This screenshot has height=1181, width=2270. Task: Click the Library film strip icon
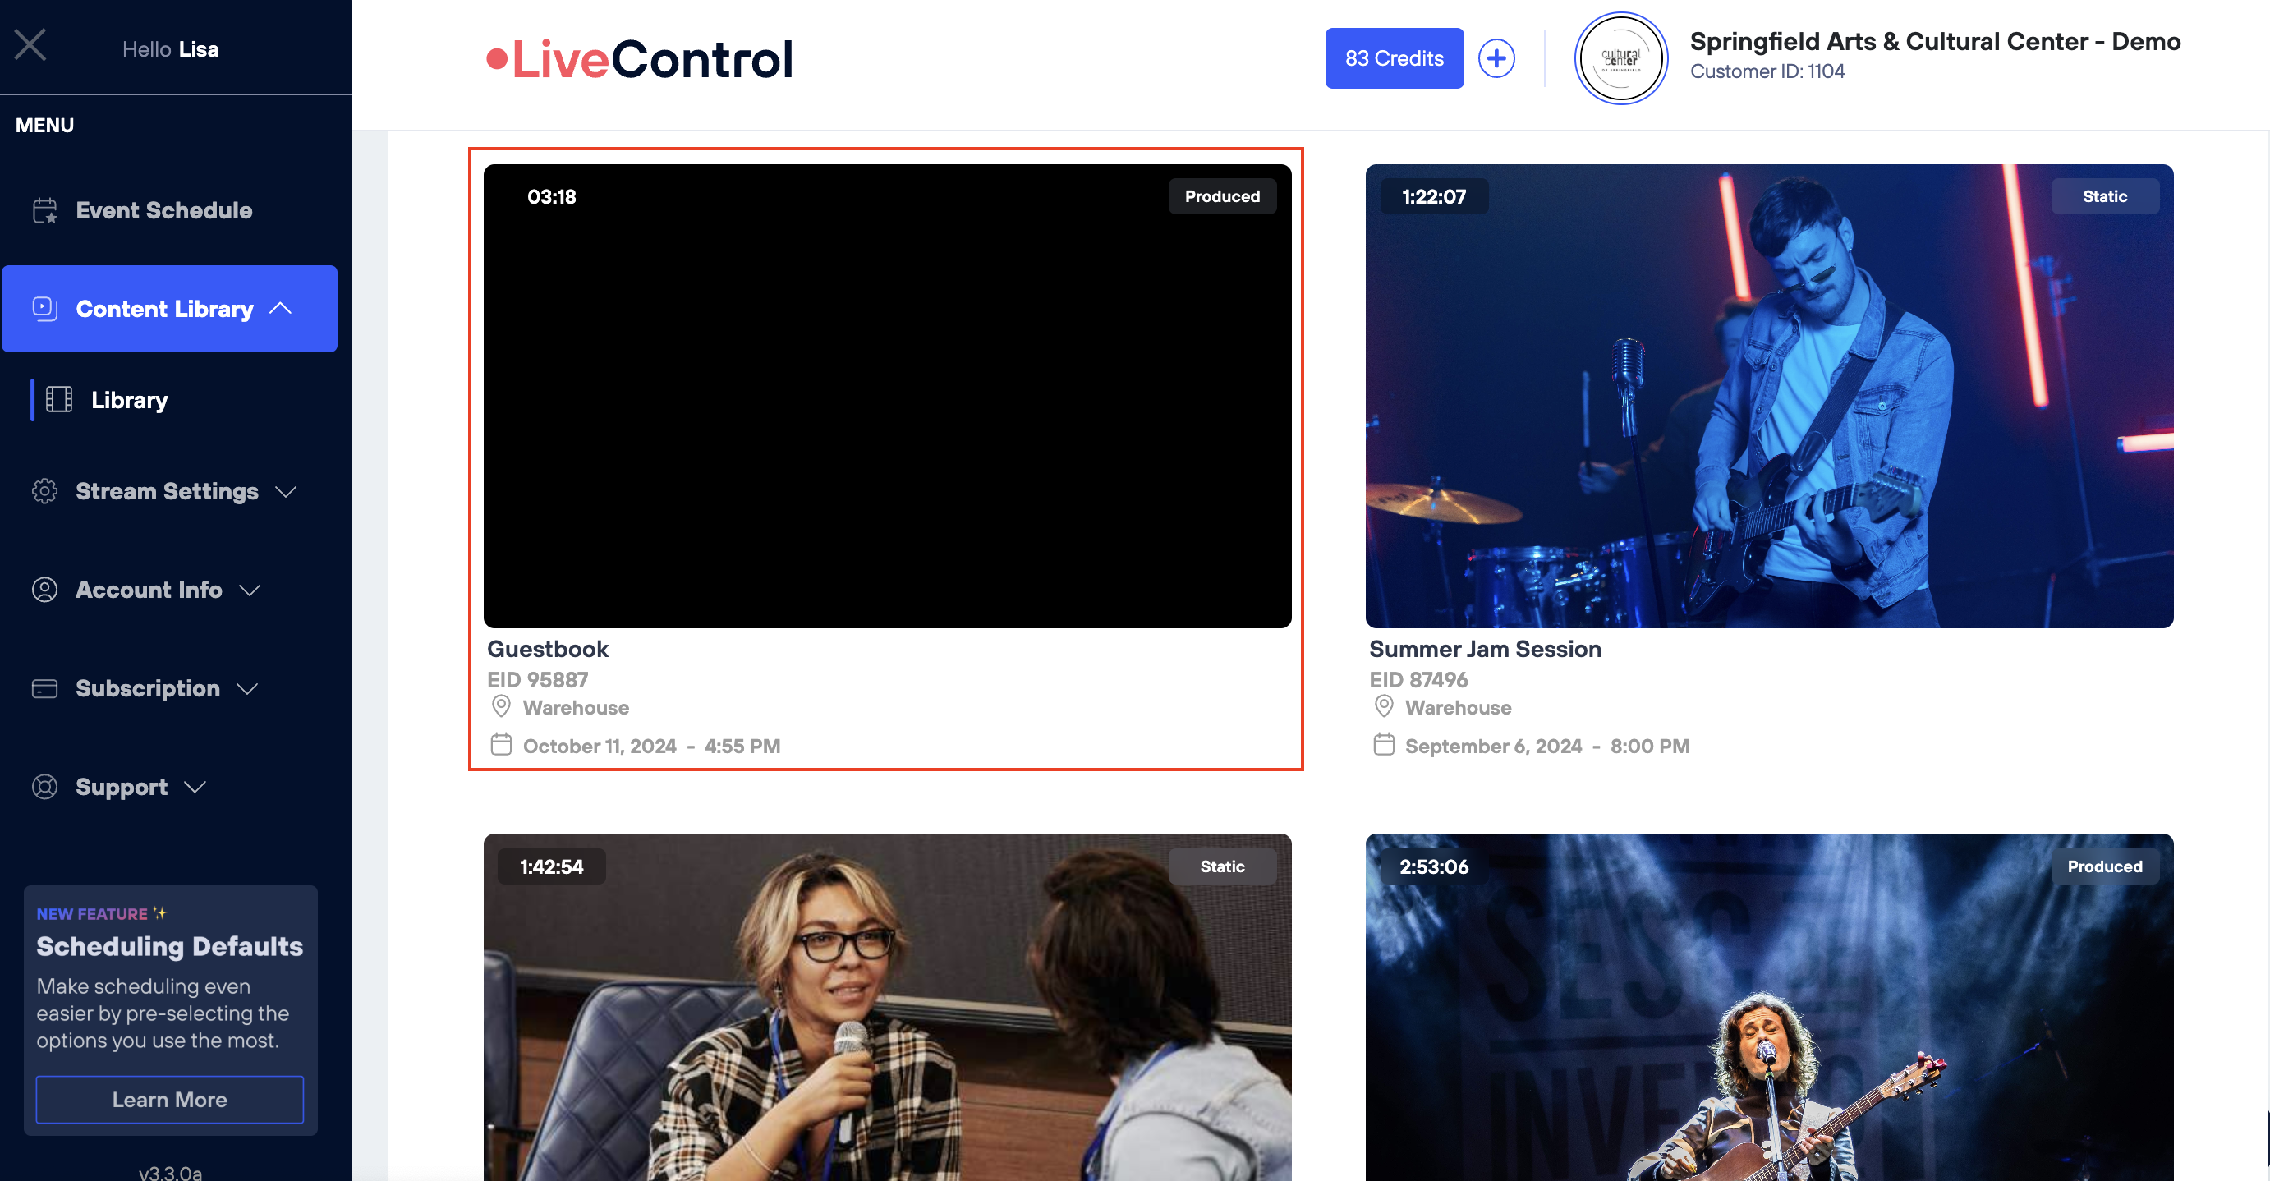point(59,399)
